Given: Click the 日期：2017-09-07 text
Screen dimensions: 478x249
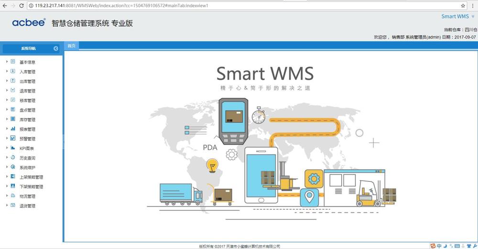Looking at the screenshot, I should pyautogui.click(x=459, y=37).
